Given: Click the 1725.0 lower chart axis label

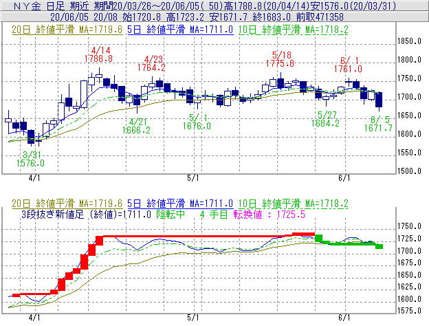Looking at the screenshot, I should pos(409,239).
